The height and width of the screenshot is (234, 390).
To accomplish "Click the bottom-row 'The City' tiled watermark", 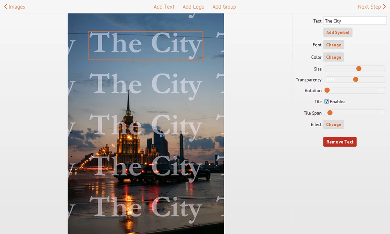I will pos(146,207).
